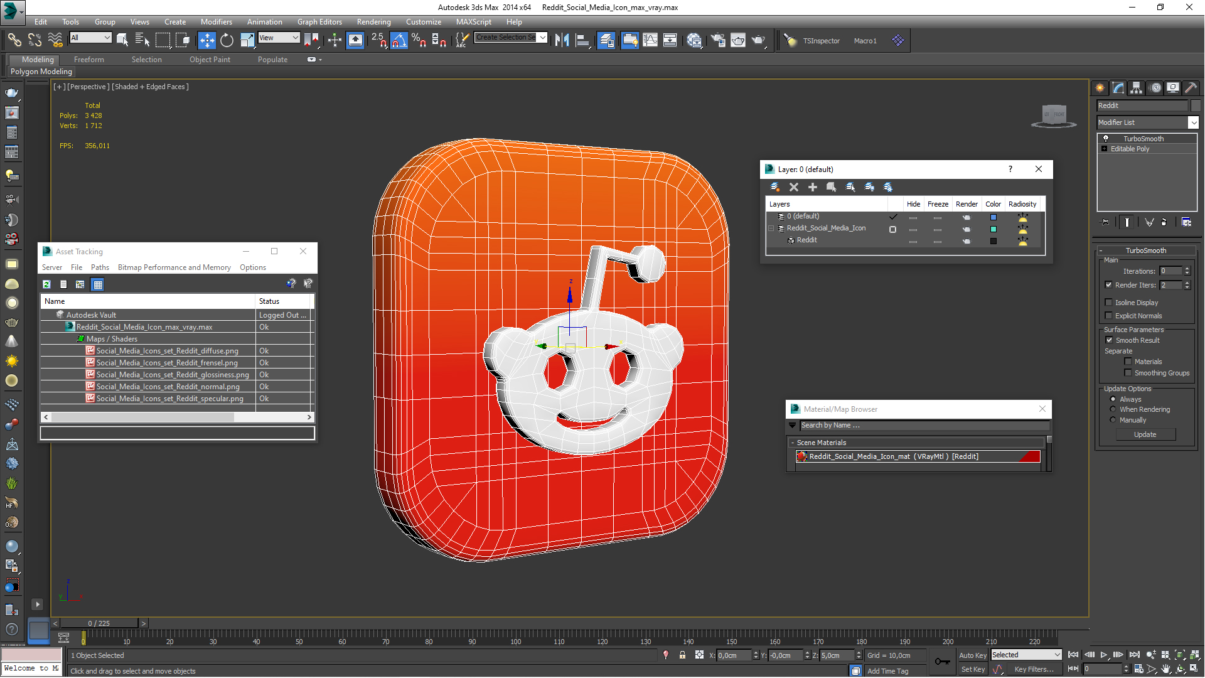Image resolution: width=1205 pixels, height=678 pixels.
Task: Click Add Time Tag
Action: 887,671
